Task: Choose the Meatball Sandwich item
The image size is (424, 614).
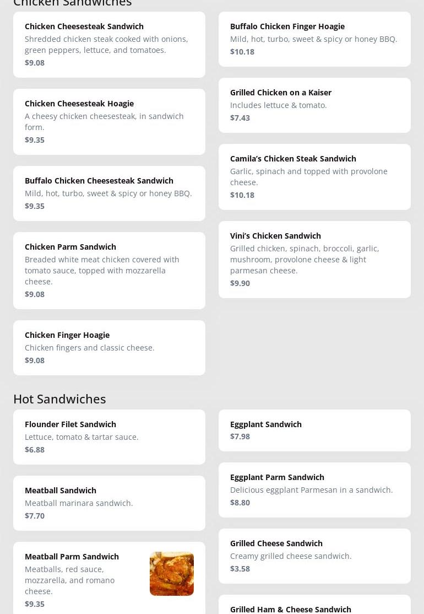Action: point(109,503)
